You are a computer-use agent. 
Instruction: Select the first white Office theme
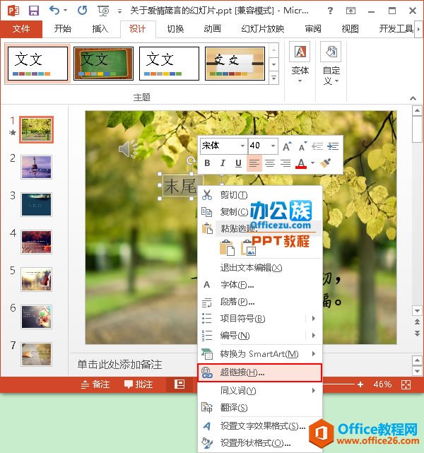tap(37, 64)
